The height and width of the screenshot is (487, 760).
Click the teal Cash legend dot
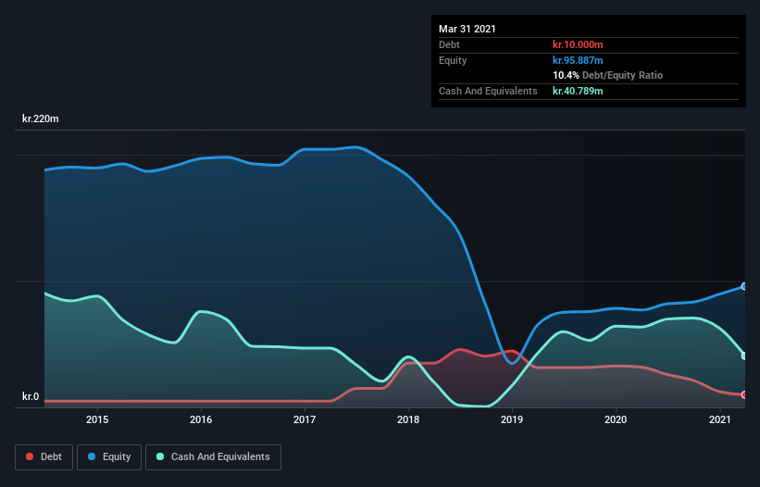click(x=160, y=456)
